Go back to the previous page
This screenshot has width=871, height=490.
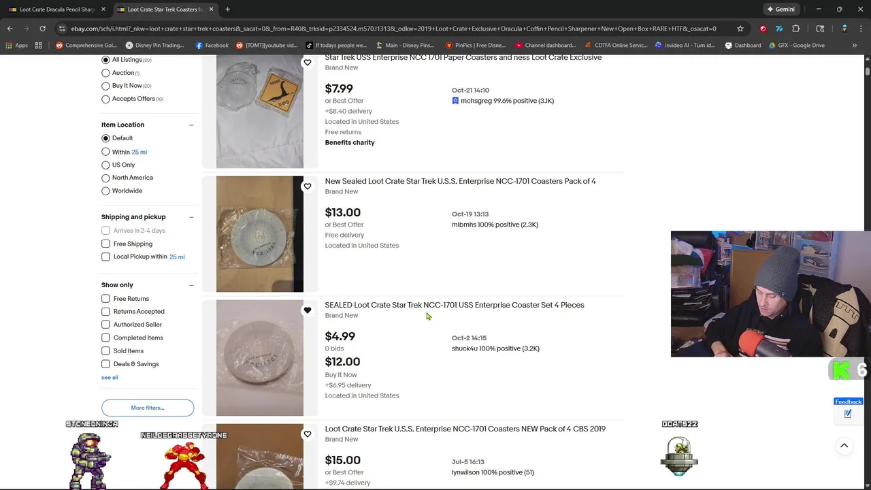point(10,29)
